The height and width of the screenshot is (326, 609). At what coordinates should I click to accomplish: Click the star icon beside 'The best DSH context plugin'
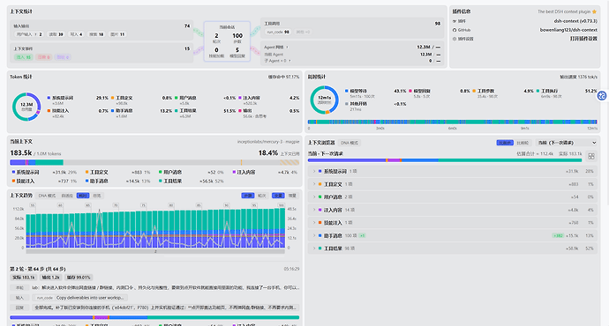pyautogui.click(x=594, y=11)
